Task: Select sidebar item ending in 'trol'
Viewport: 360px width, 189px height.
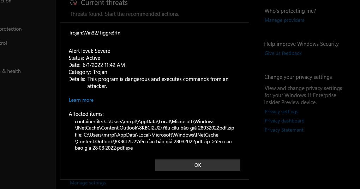Action: [4, 43]
